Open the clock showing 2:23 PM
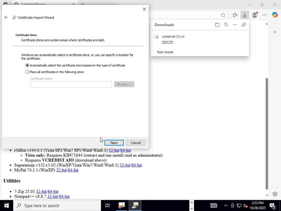The width and height of the screenshot is (281, 211). (258, 206)
